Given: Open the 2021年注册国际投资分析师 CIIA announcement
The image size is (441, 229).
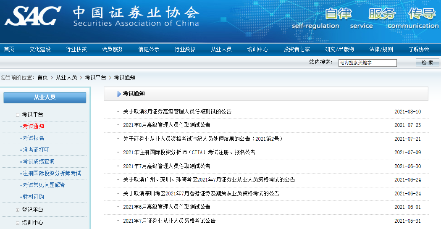Looking at the screenshot, I should (x=189, y=153).
